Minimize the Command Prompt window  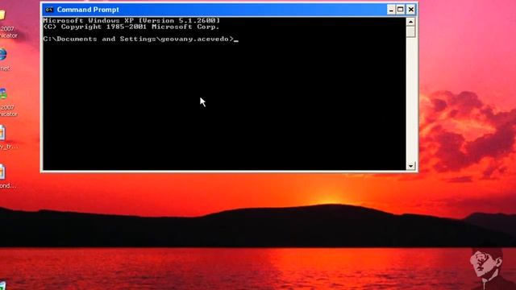pos(391,10)
